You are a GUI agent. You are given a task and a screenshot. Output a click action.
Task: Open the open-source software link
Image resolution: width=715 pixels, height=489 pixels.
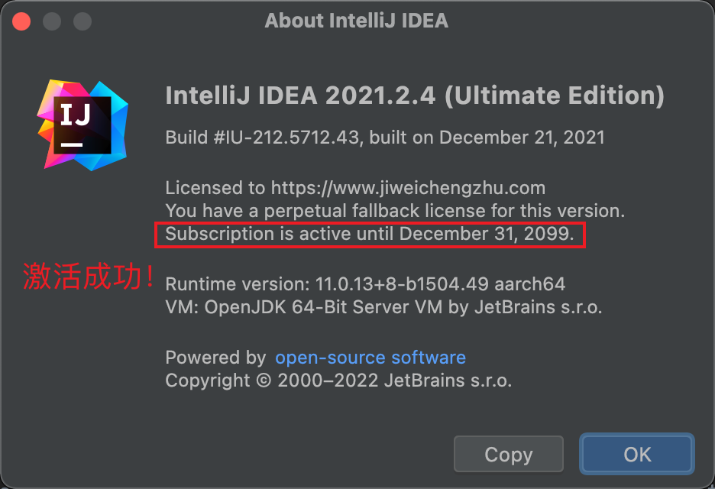point(370,357)
